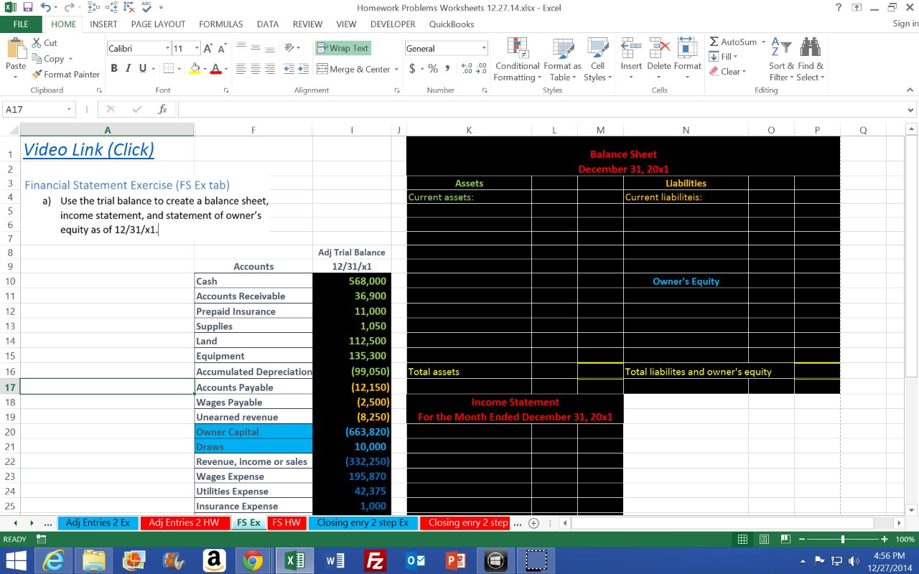This screenshot has height=574, width=919.
Task: Open the General number format dropdown
Action: (484, 48)
